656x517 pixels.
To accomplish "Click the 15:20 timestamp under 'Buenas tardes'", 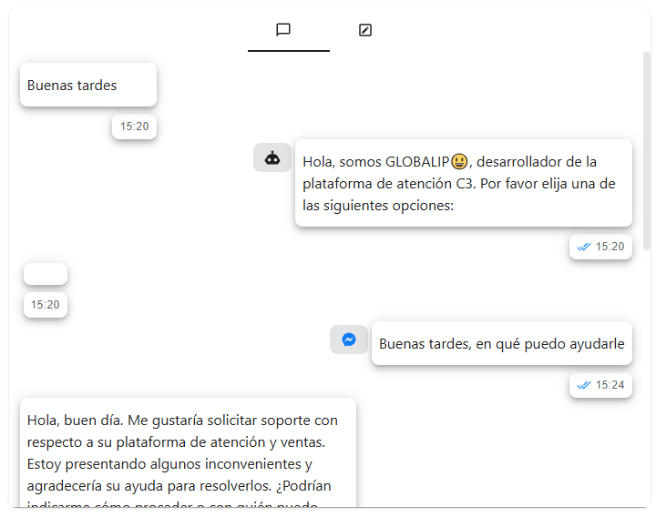I will coord(134,127).
